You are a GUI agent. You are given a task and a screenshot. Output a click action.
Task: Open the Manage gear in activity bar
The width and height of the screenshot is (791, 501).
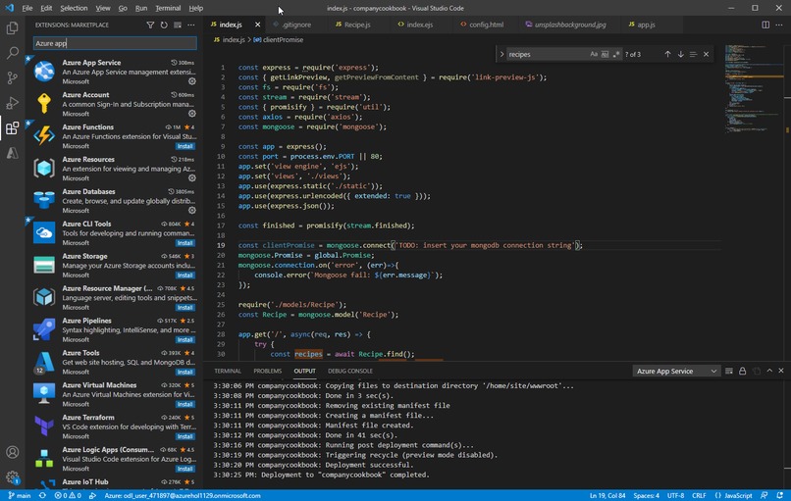[x=12, y=476]
